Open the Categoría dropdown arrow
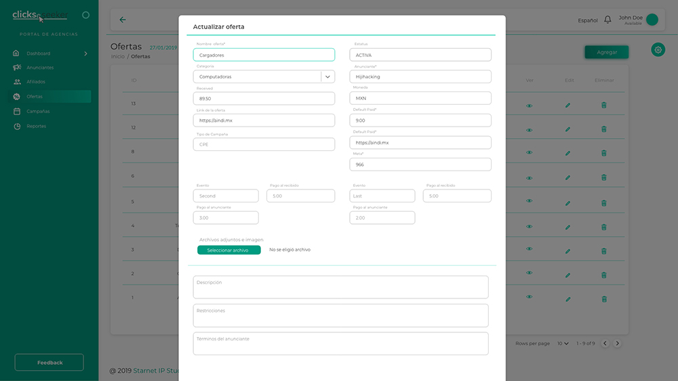Screen dimensions: 678x381 tap(328, 77)
